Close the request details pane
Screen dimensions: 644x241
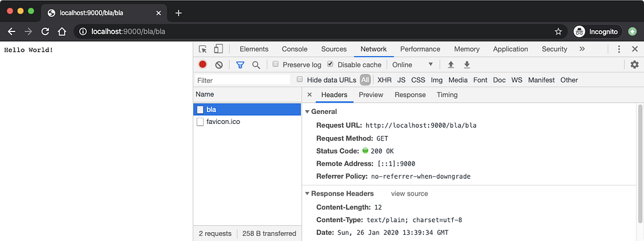pos(309,94)
